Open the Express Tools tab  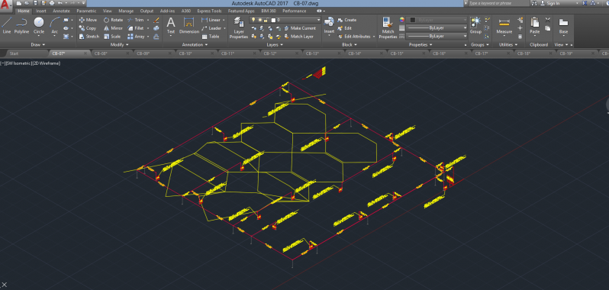click(x=210, y=11)
